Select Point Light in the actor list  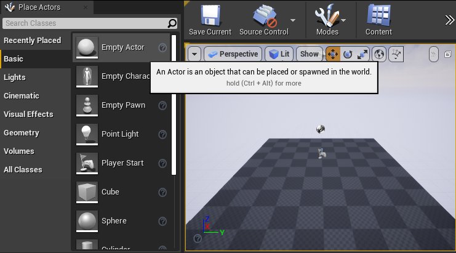pos(119,134)
